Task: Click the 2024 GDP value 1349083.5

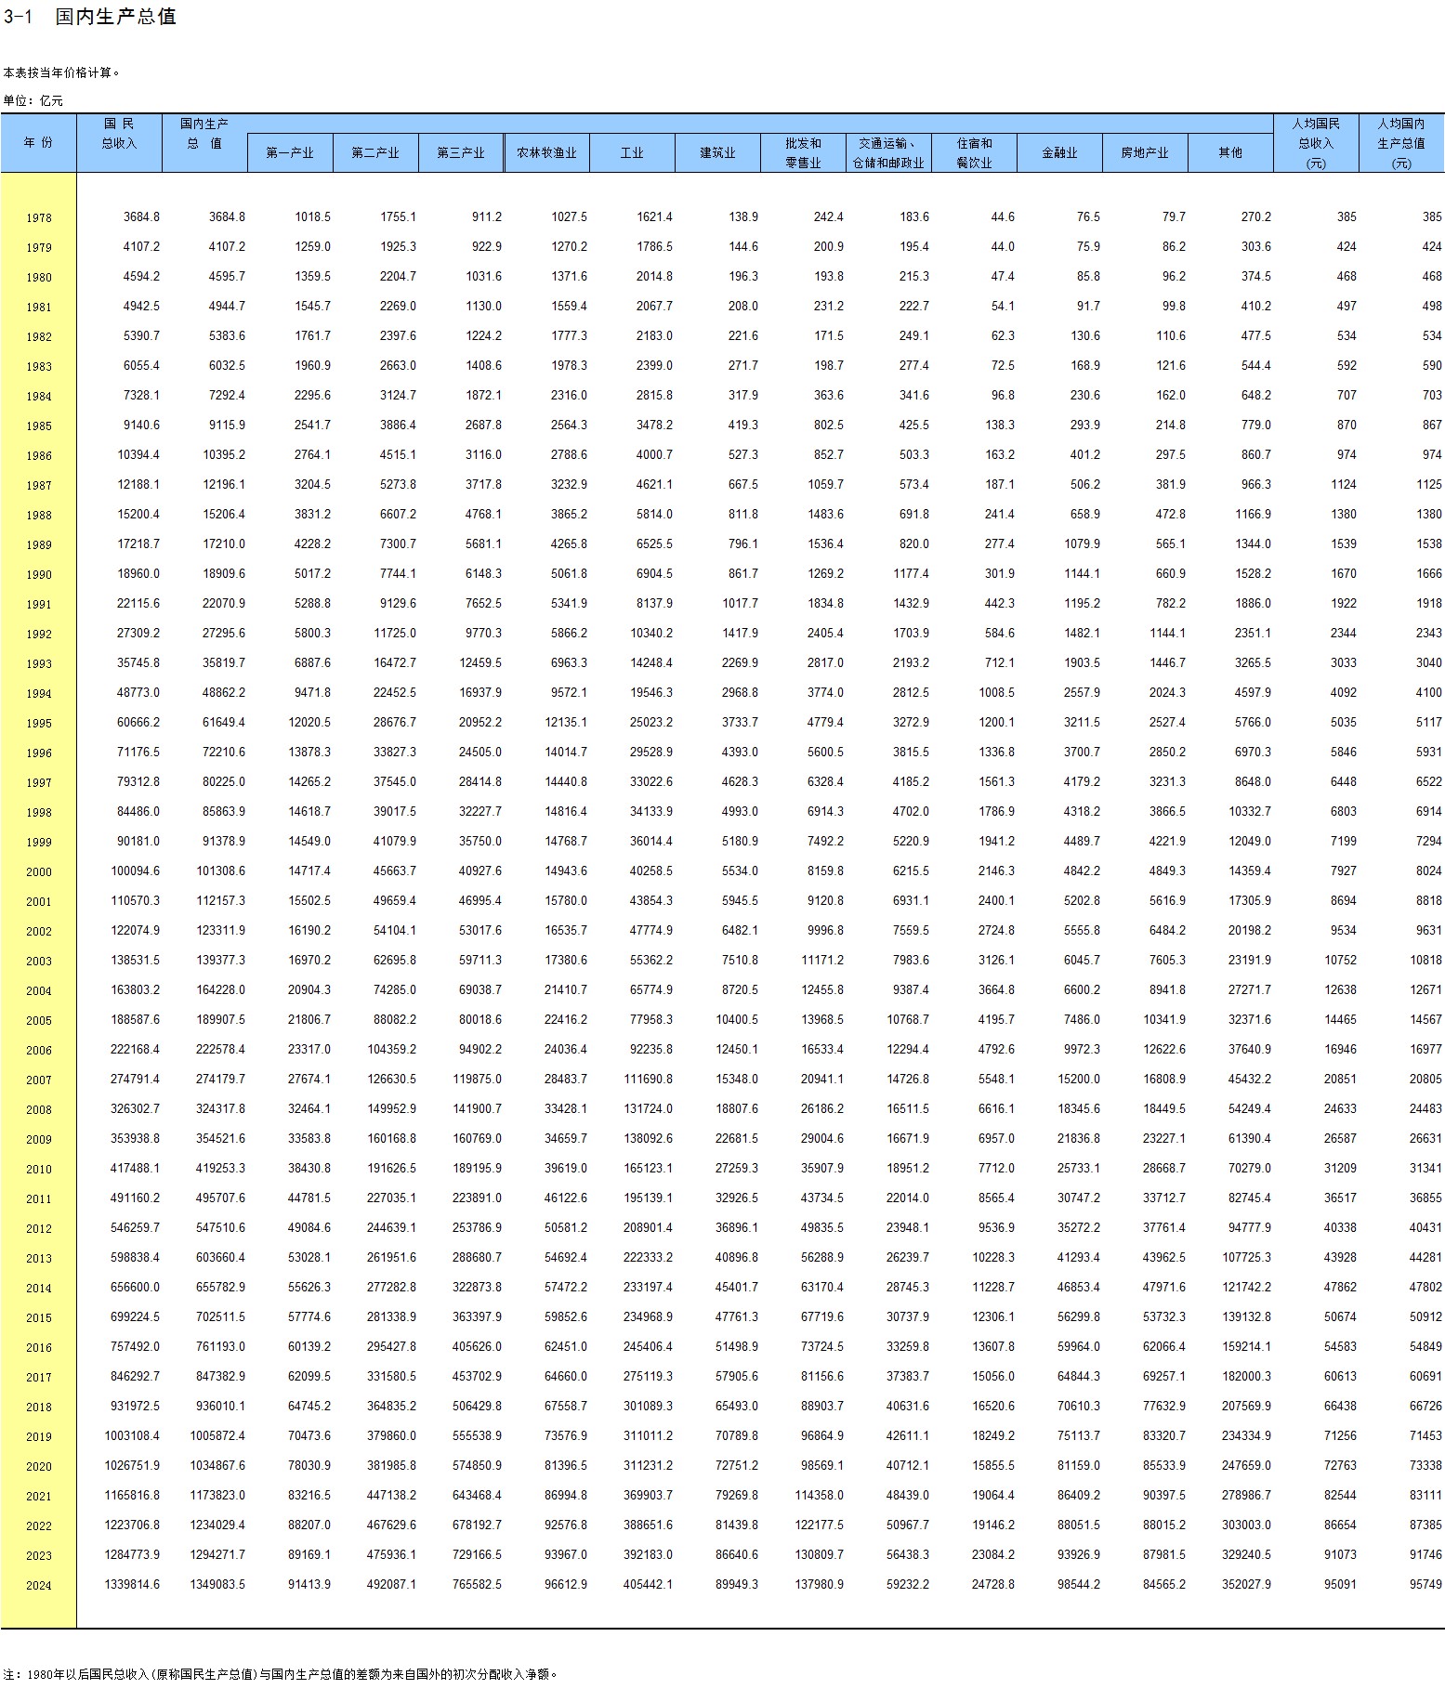Action: (x=217, y=1585)
